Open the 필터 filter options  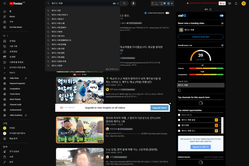click(208, 9)
